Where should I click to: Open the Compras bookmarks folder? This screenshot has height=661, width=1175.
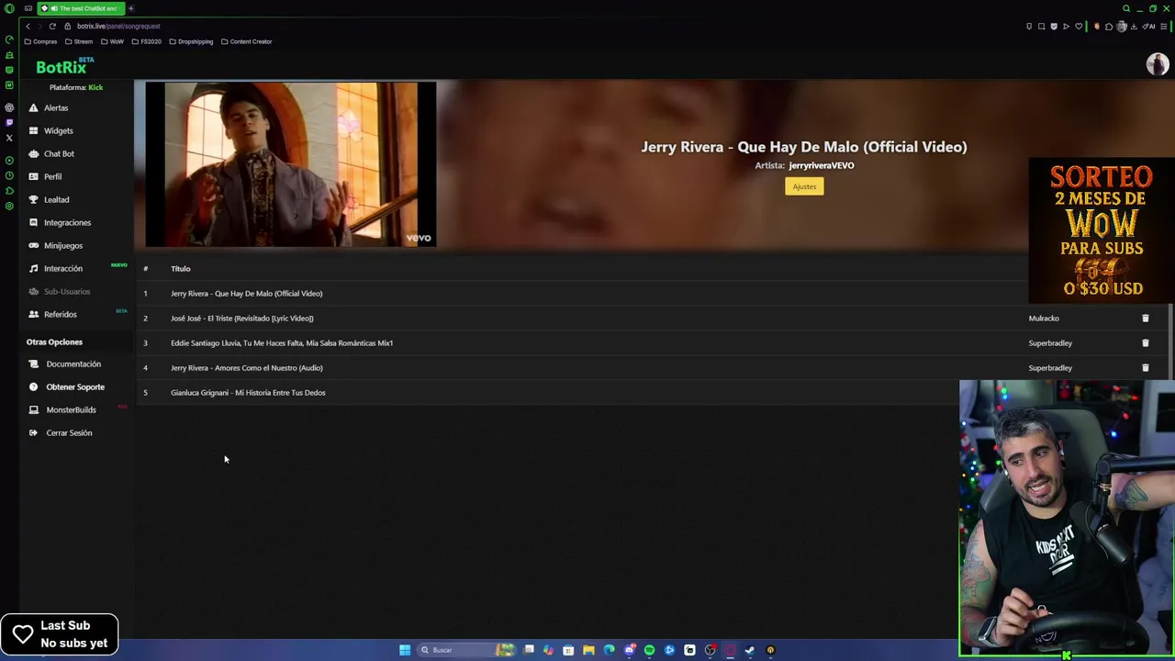[40, 41]
